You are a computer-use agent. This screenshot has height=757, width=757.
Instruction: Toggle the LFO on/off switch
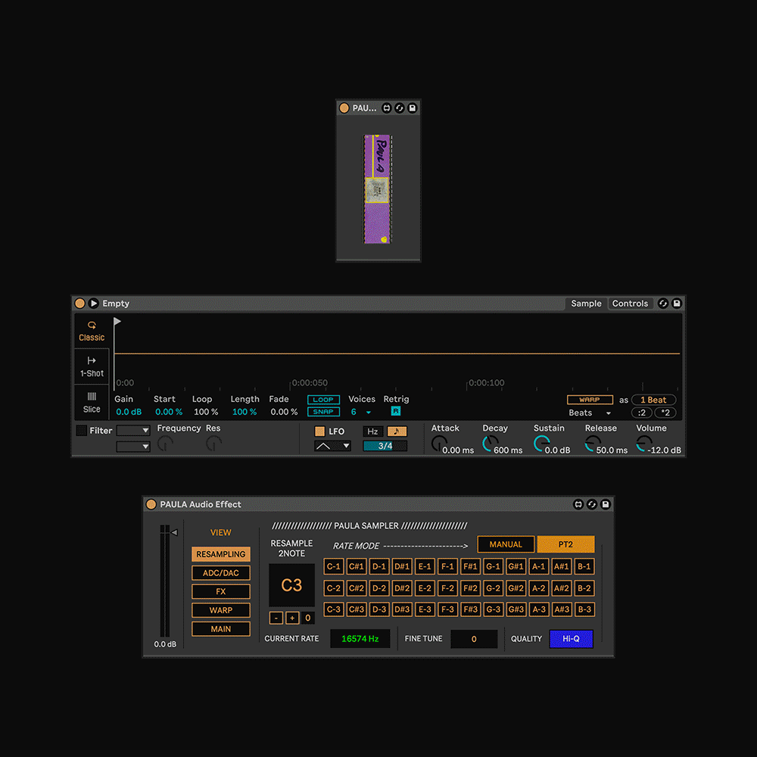coord(319,431)
